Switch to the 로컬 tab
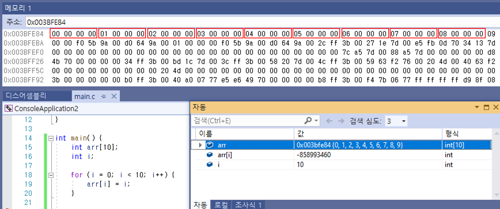The width and height of the screenshot is (500, 209). (x=221, y=205)
